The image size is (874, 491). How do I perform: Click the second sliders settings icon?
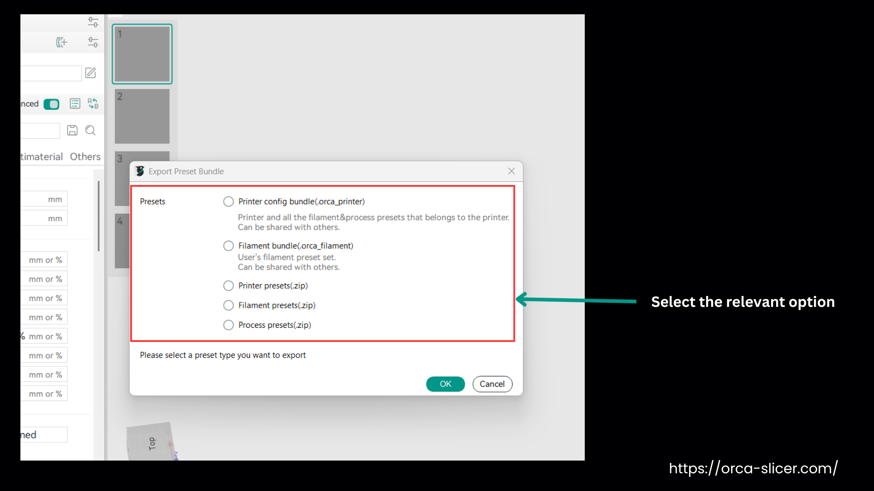(93, 42)
